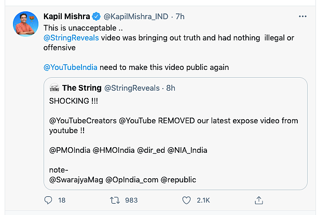This screenshot has width=317, height=215.
Task: Click the 18 replies count
Action: pyautogui.click(x=62, y=200)
